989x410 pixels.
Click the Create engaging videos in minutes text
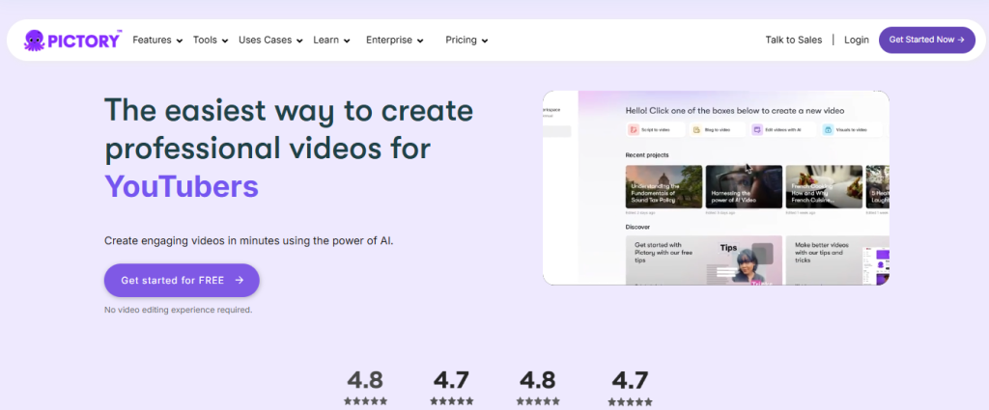click(248, 240)
